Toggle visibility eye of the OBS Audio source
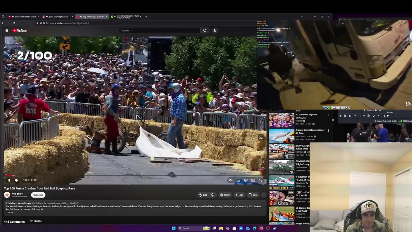The height and width of the screenshot is (232, 412). 376,110
